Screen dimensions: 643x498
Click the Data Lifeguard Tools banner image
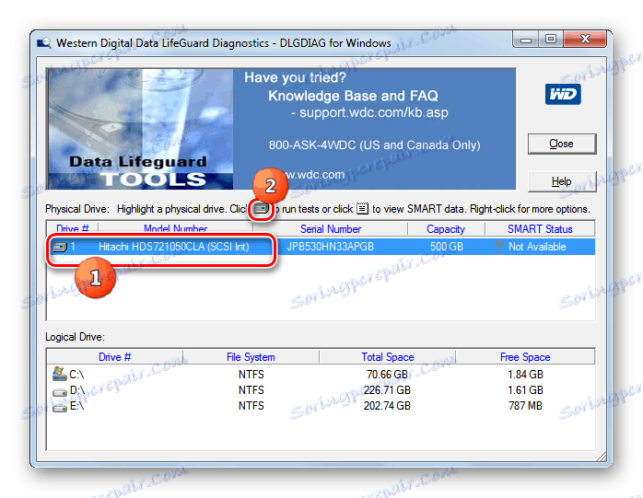pos(140,129)
